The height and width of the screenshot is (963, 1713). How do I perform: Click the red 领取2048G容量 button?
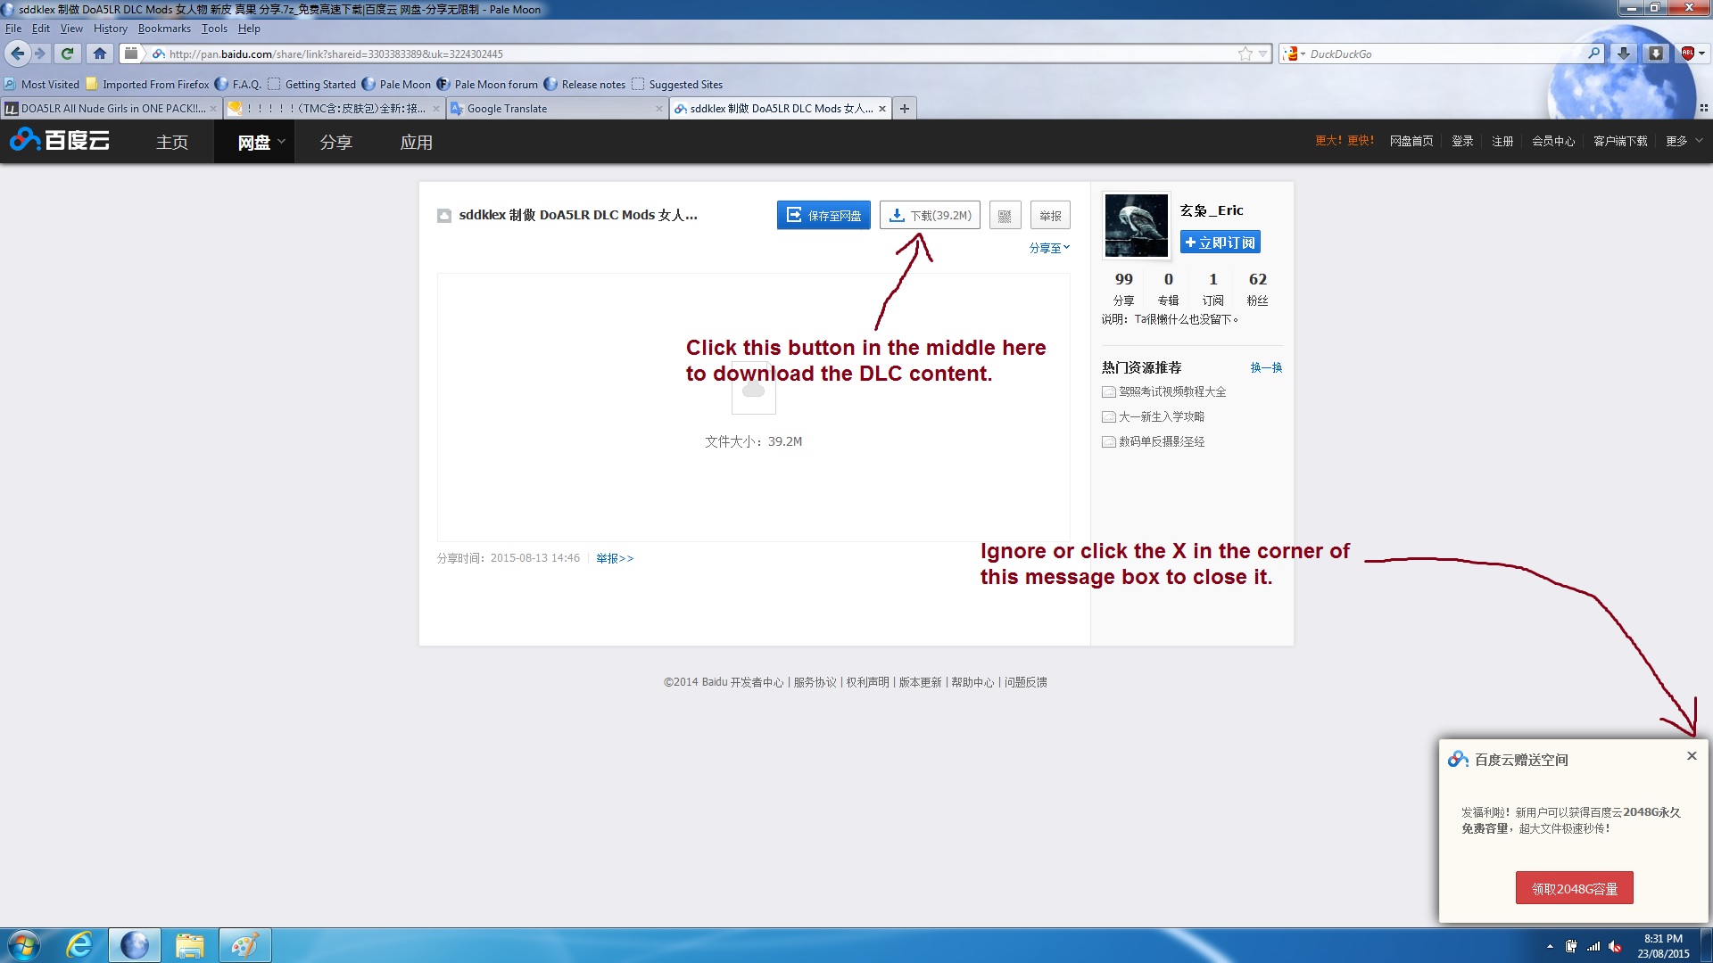tap(1574, 888)
